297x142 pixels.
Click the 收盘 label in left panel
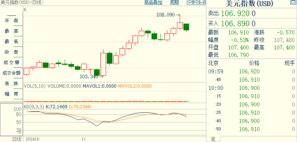(x=11, y=52)
